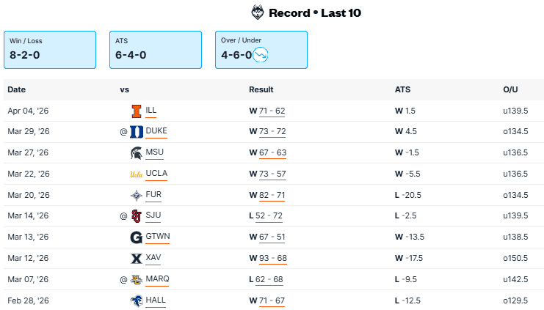The height and width of the screenshot is (310, 544).
Task: Click the Furman team logo icon
Action: [137, 195]
